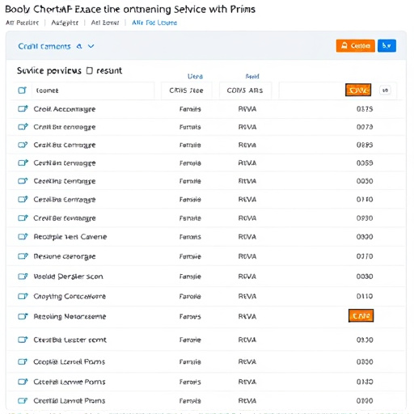Screen dimensions: 414x414
Task: Open CreatBia Lester cemt row icon
Action: pos(23,340)
